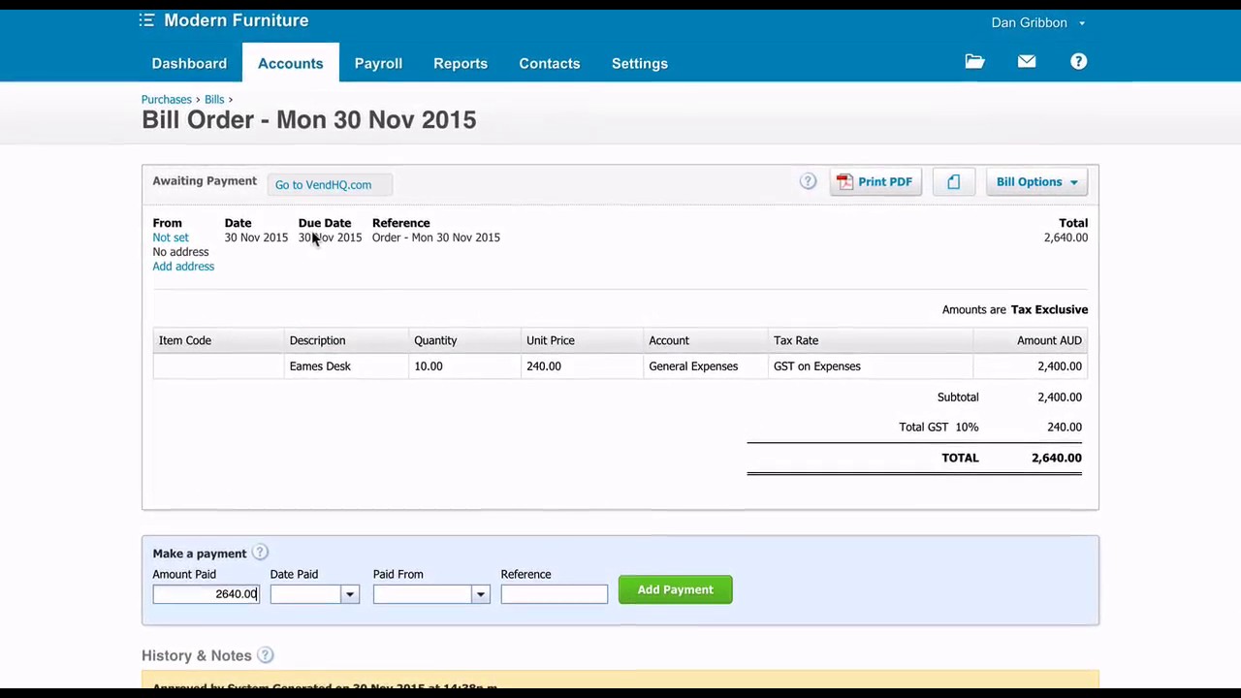Open the Reports menu
This screenshot has height=698, width=1241.
[461, 63]
